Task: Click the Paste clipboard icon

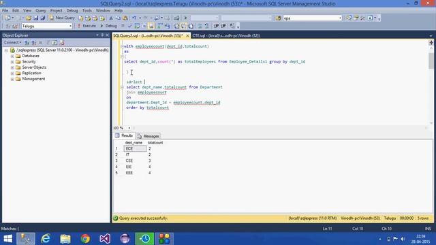Action: tap(125, 18)
